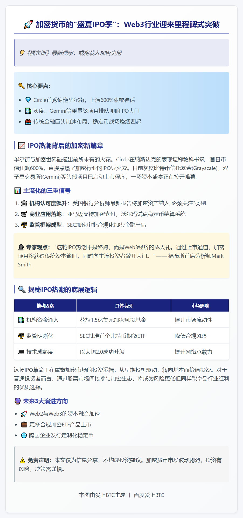Click the briefcase icon before 更多合规加密ETF产品上市

24,425
